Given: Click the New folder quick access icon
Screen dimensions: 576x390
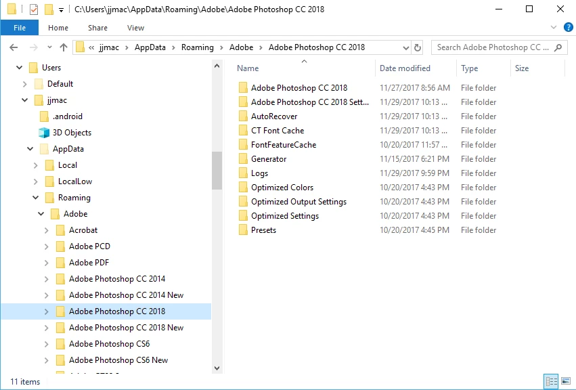Looking at the screenshot, I should tap(49, 9).
